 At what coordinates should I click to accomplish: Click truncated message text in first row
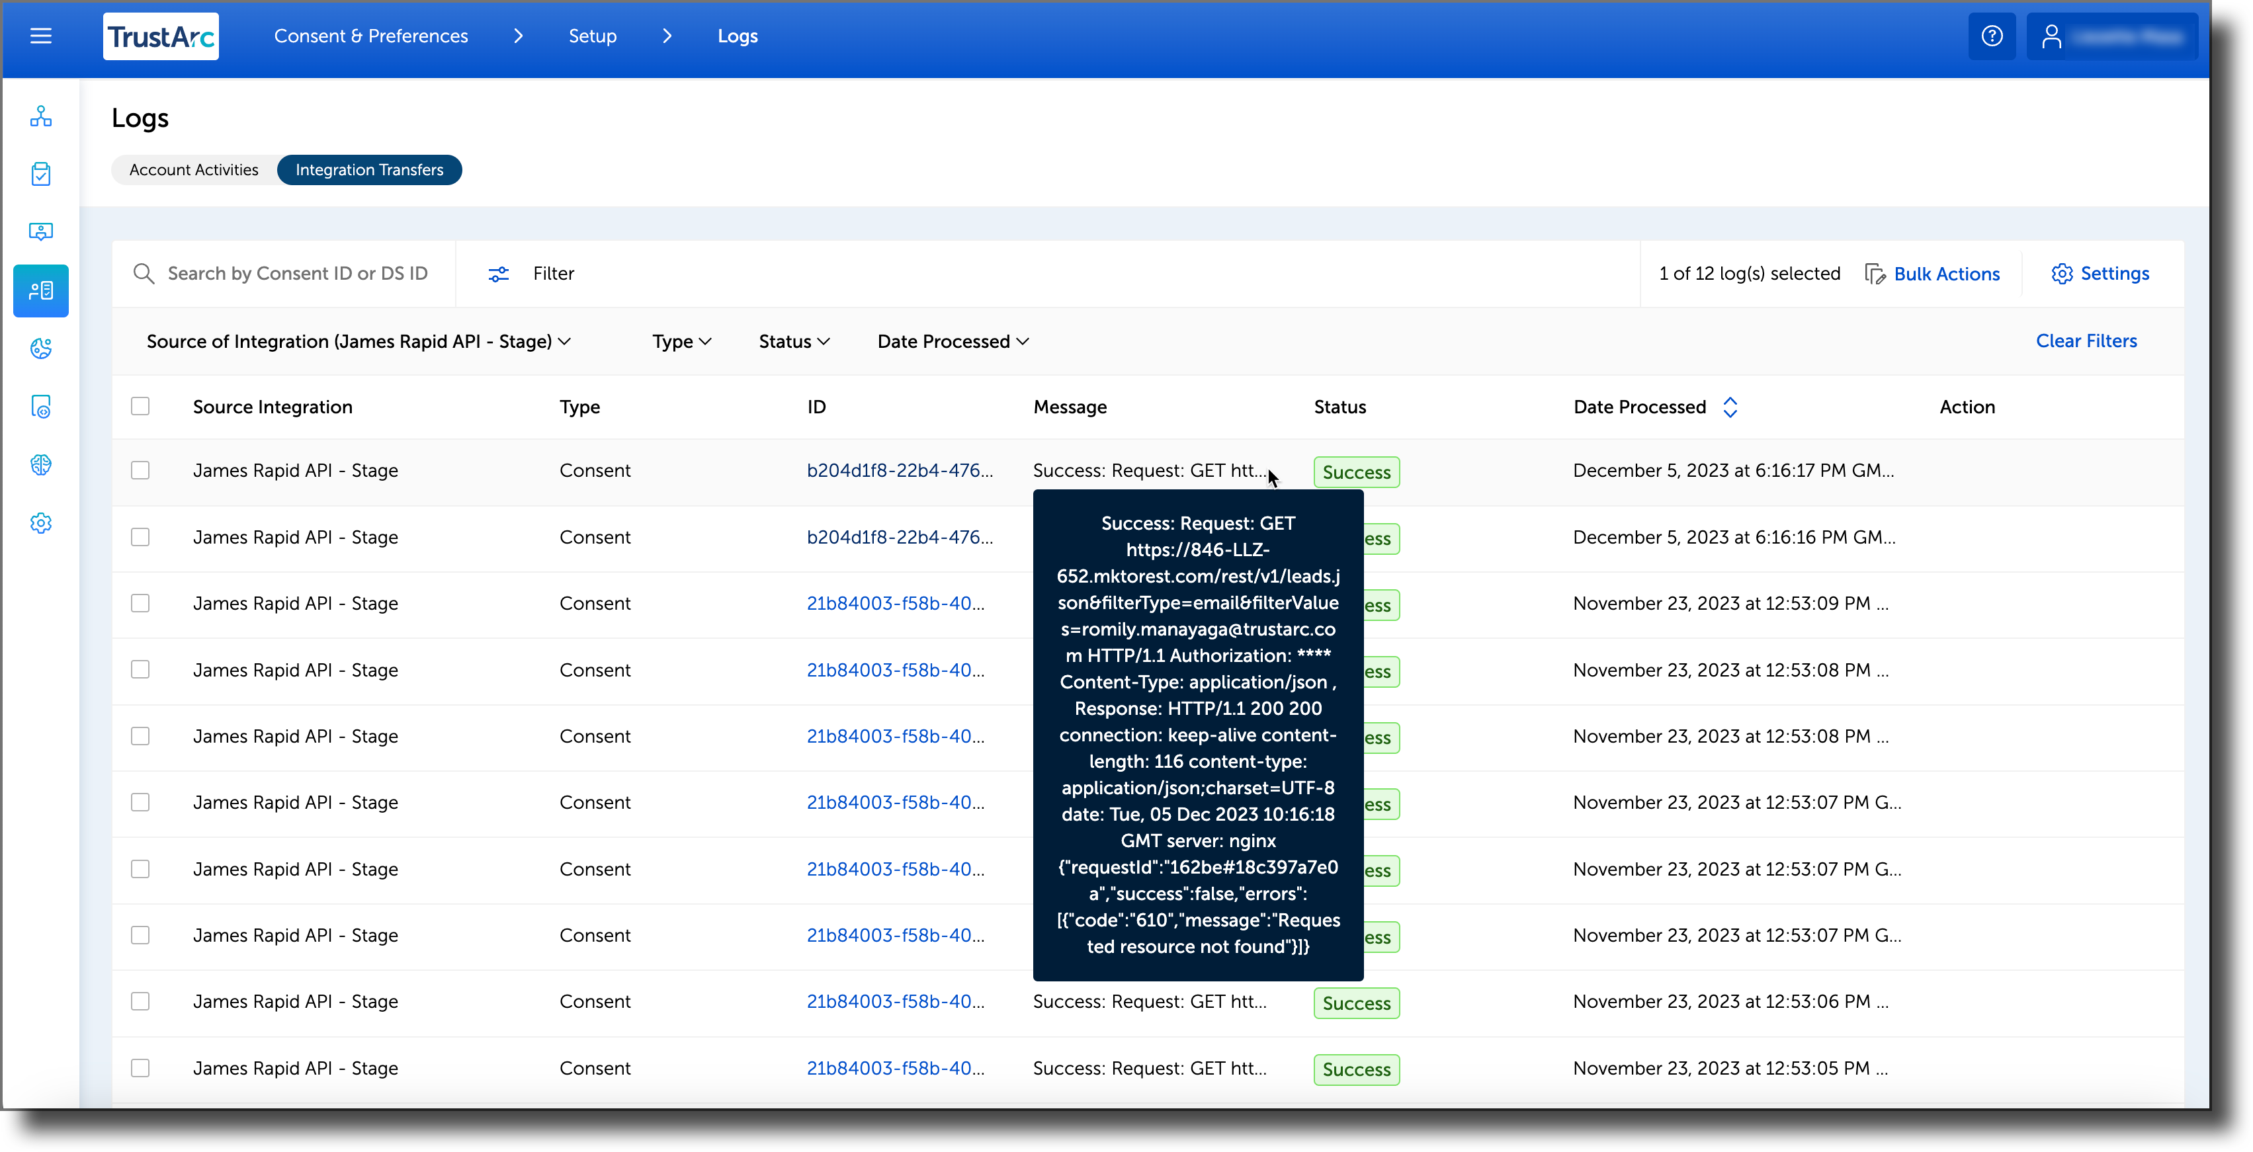[x=1149, y=471]
